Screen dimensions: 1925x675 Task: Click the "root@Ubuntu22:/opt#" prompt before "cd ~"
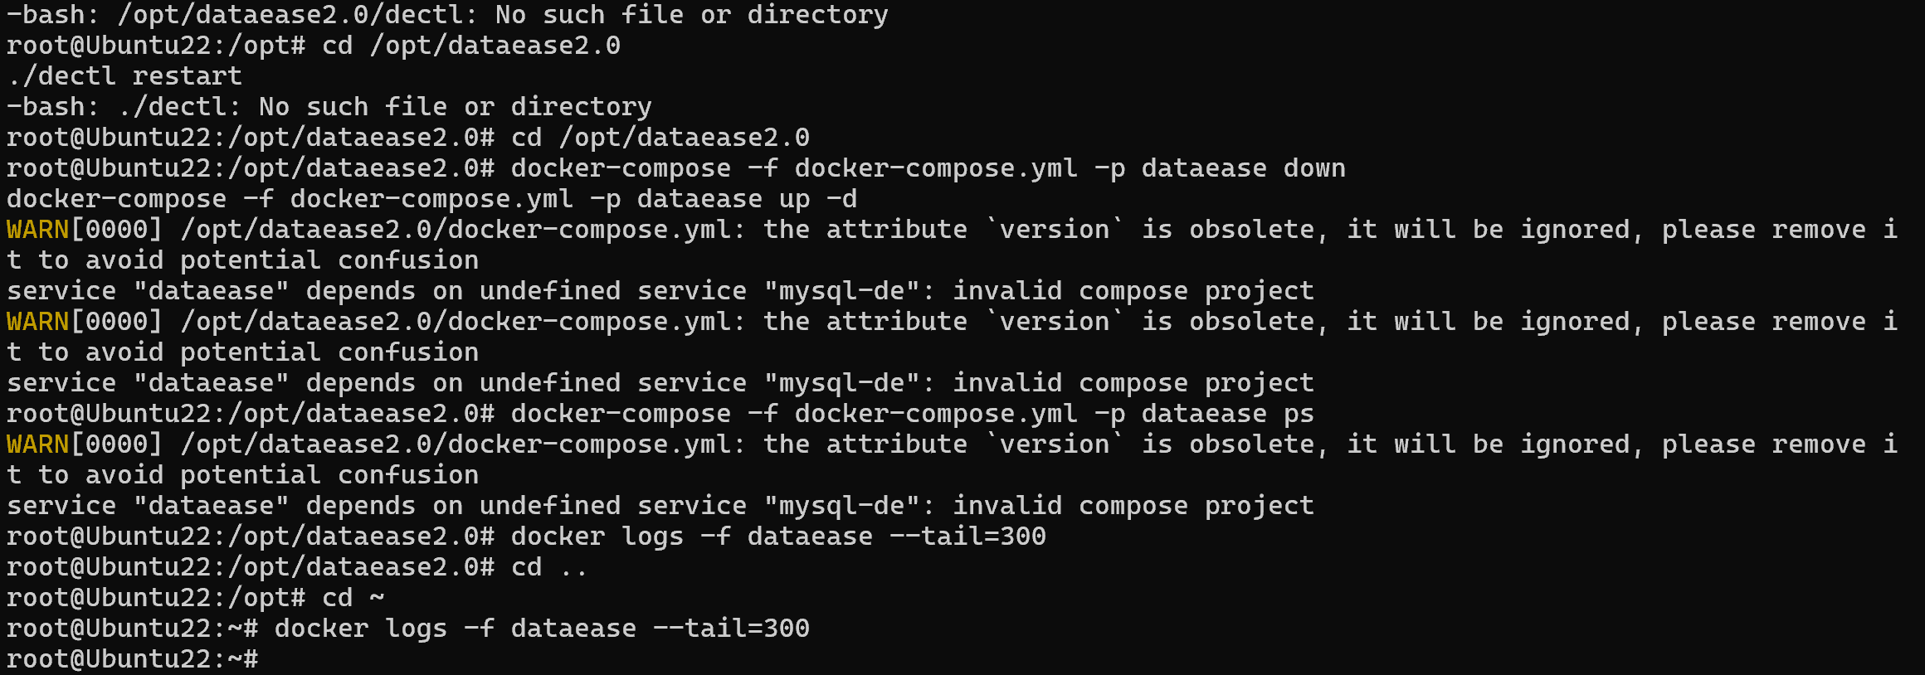[156, 598]
